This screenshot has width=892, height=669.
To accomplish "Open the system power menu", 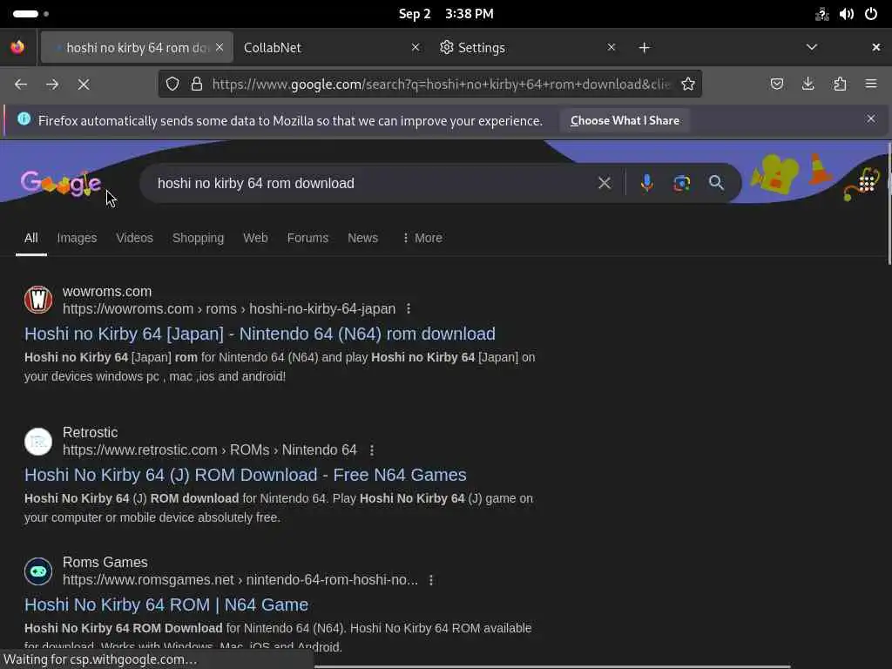I will click(x=871, y=14).
